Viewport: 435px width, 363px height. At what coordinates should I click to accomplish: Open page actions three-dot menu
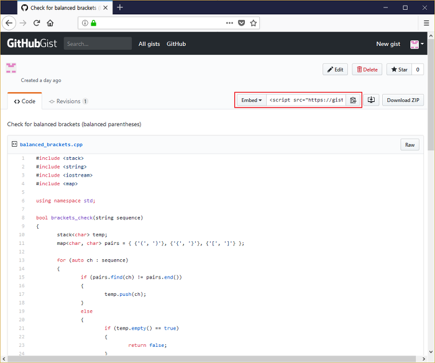(229, 23)
